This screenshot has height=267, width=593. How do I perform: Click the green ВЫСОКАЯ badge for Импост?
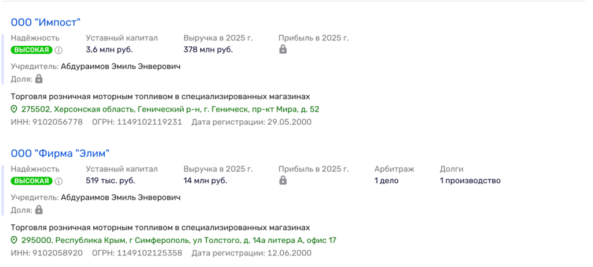coord(31,50)
